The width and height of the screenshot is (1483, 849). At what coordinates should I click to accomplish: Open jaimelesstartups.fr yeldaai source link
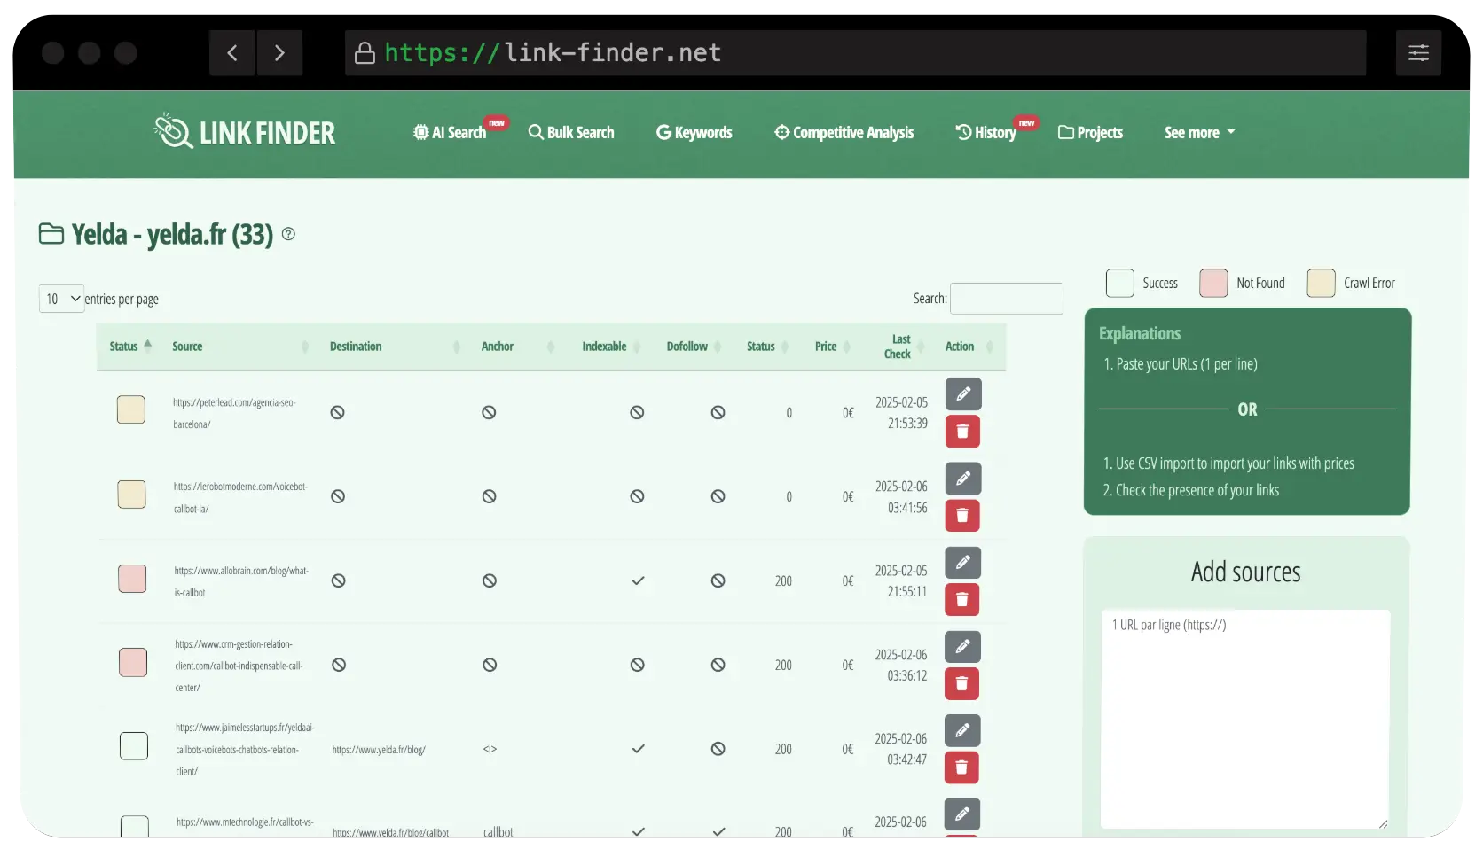(x=246, y=750)
